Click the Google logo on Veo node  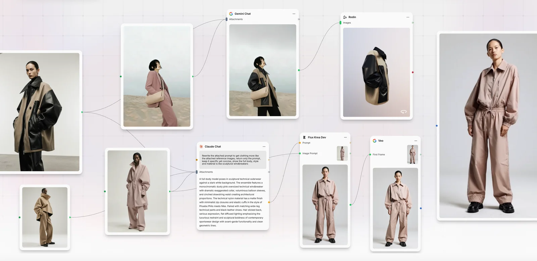[375, 141]
